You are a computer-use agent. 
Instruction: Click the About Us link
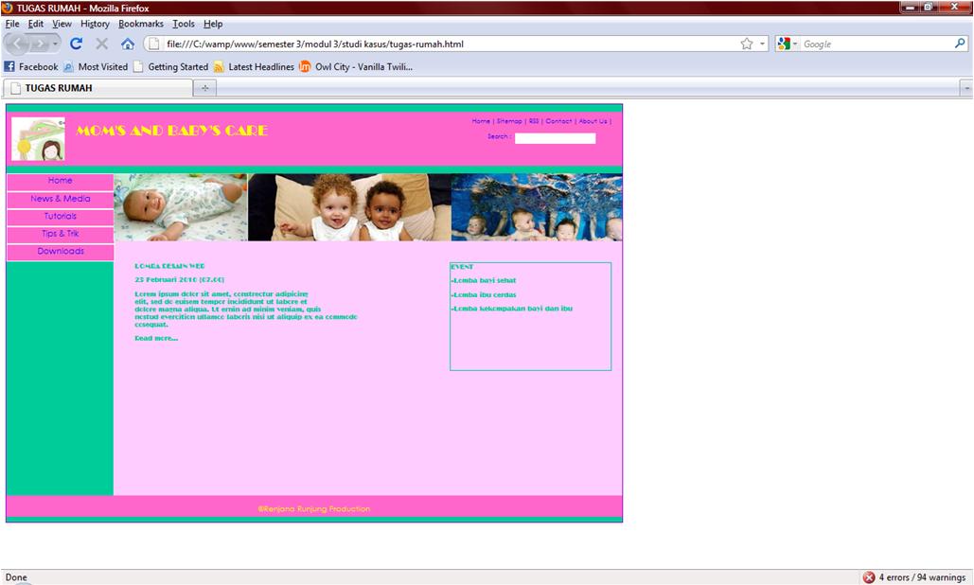[593, 121]
